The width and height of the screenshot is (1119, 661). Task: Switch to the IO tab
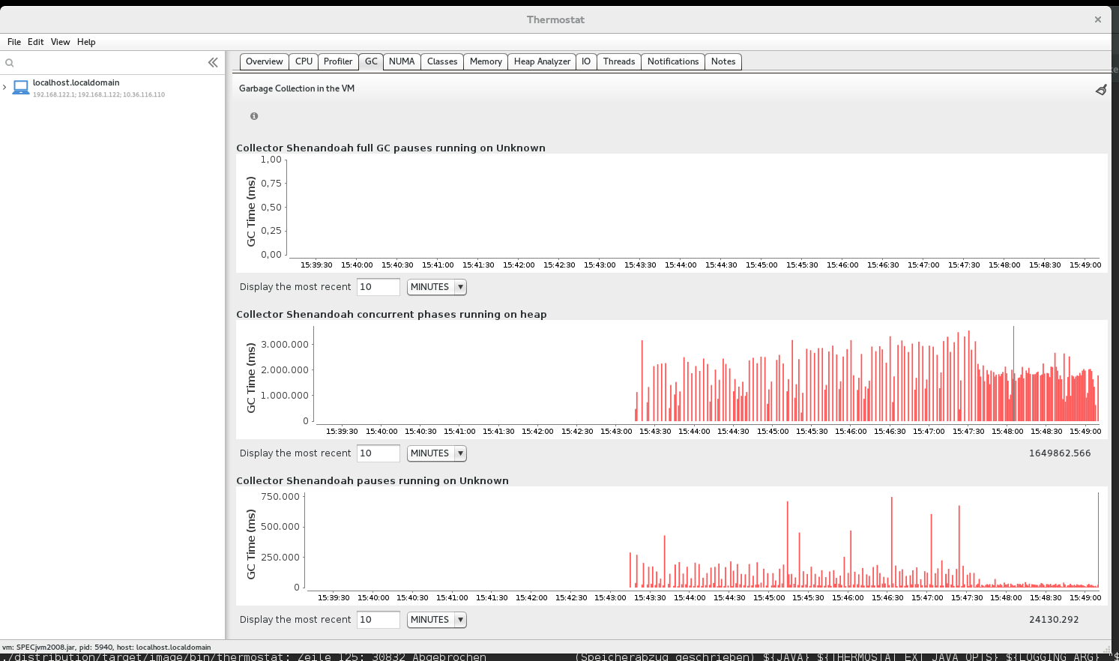(586, 61)
